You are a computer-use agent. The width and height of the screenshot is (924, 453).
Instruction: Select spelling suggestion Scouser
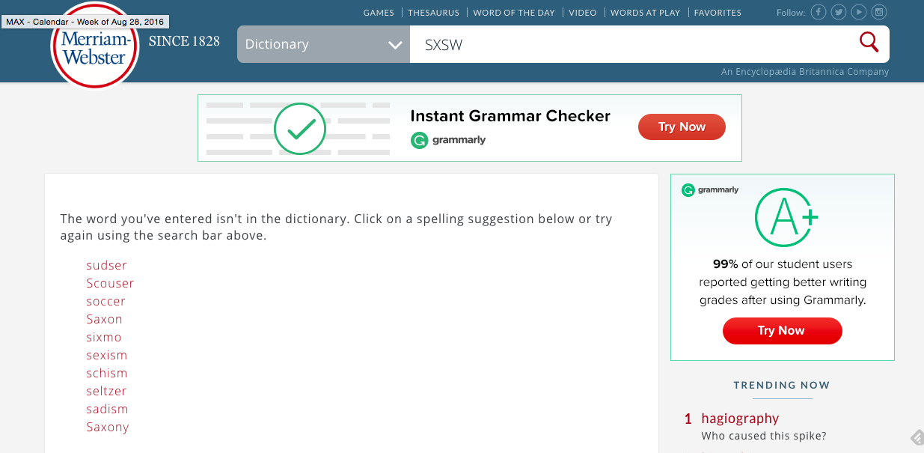[110, 283]
